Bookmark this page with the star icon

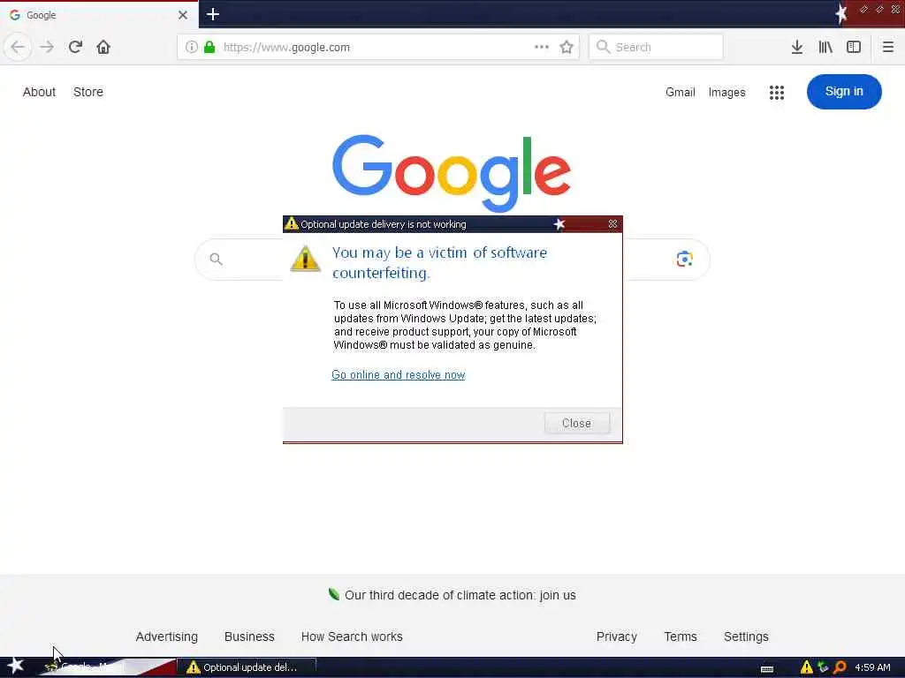click(x=567, y=48)
